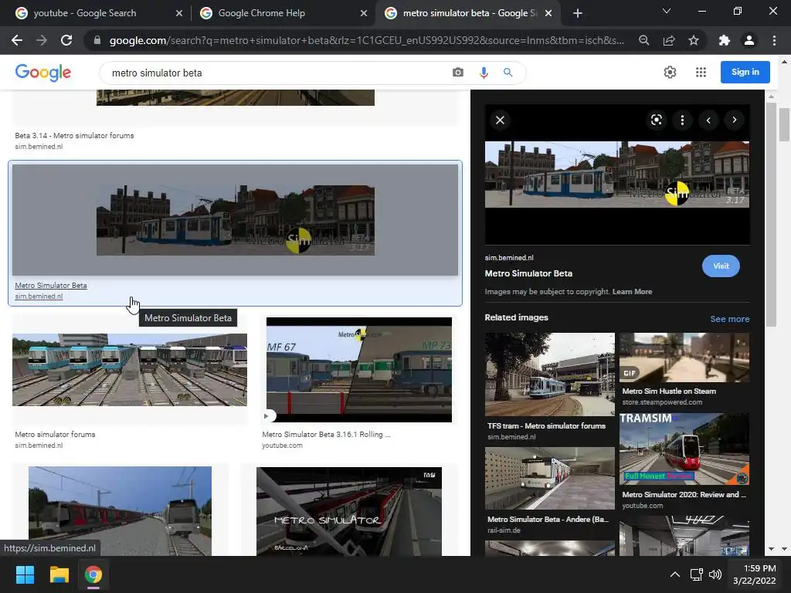Open the large preview tram image

(617, 175)
